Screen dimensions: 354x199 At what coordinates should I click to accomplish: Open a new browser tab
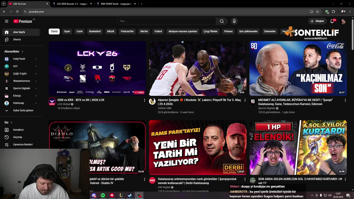(x=142, y=4)
